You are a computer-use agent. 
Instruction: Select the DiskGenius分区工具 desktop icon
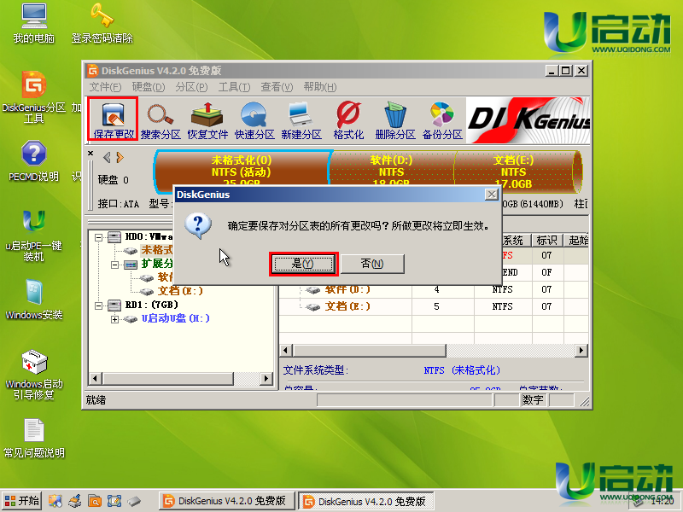pyautogui.click(x=34, y=97)
